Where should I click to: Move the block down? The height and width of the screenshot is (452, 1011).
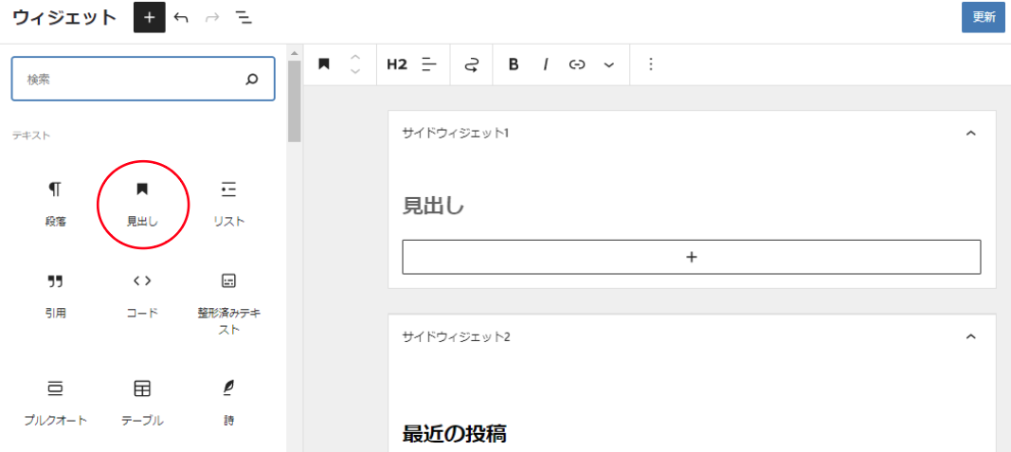(x=355, y=72)
